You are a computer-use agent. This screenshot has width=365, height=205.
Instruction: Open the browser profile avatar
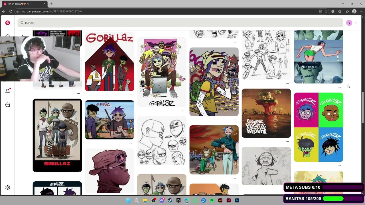[x=354, y=11]
